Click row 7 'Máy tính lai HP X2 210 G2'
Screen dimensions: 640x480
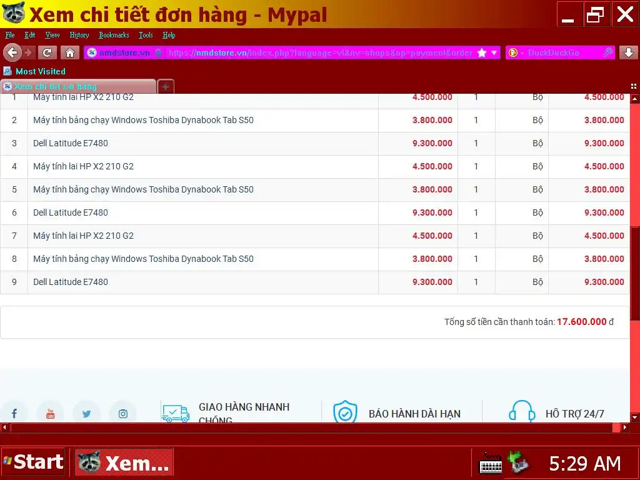83,236
